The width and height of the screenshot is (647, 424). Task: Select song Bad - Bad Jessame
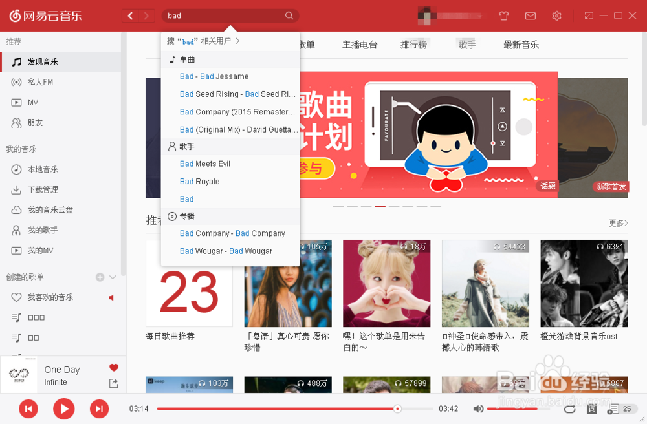pyautogui.click(x=230, y=76)
